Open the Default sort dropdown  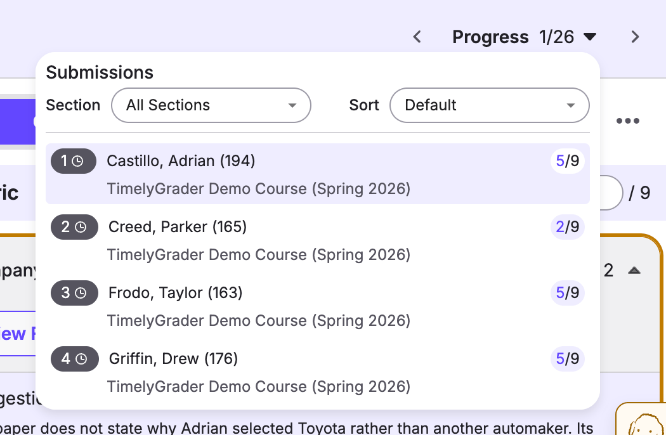click(x=489, y=105)
